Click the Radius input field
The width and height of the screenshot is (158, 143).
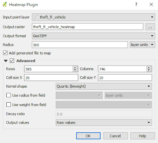click(80, 45)
